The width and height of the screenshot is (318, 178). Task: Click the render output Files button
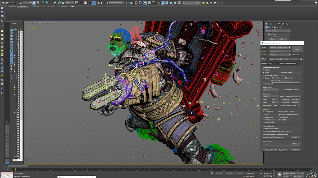(x=295, y=144)
